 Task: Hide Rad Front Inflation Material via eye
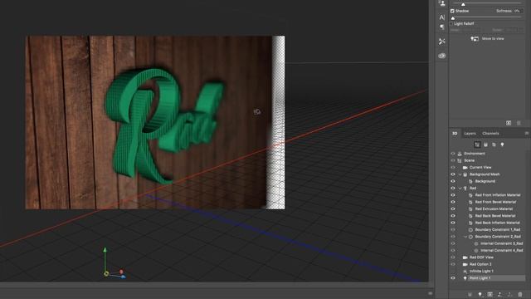coord(453,195)
